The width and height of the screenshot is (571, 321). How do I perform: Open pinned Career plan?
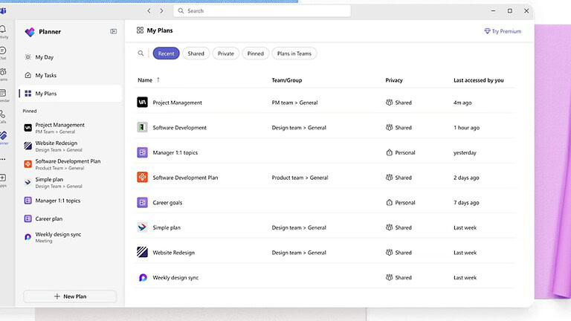point(71,218)
